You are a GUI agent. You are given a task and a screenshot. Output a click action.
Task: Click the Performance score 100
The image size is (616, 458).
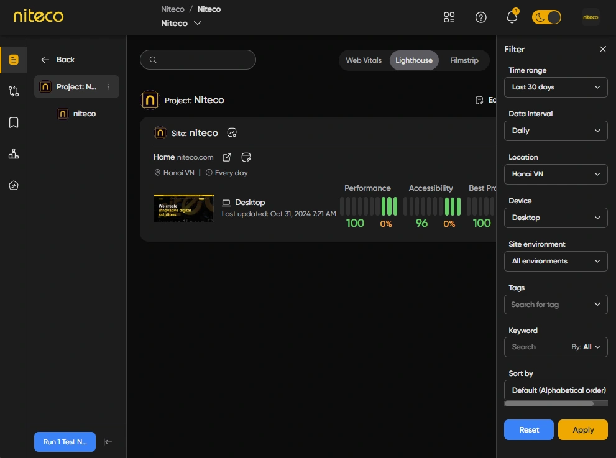[x=355, y=223]
